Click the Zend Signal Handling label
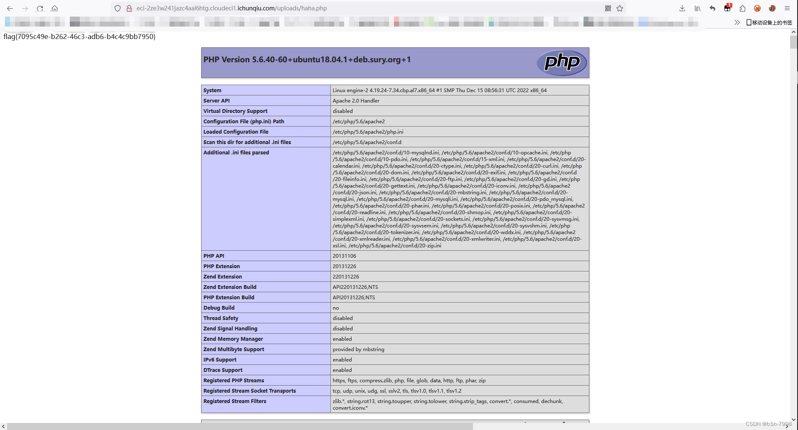Screen dimensions: 798x430 coord(230,329)
